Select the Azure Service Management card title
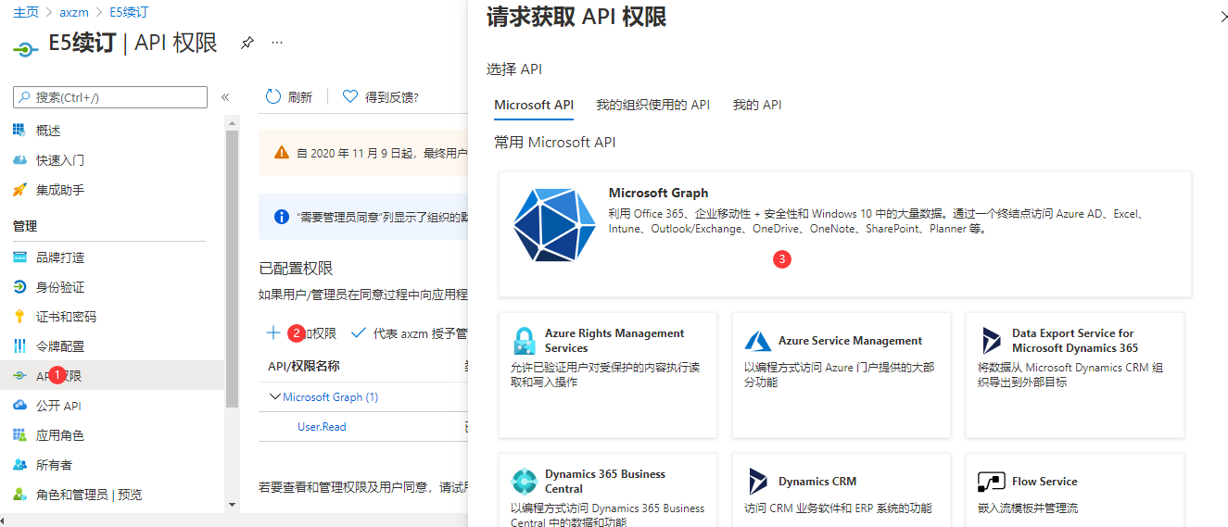 click(850, 341)
